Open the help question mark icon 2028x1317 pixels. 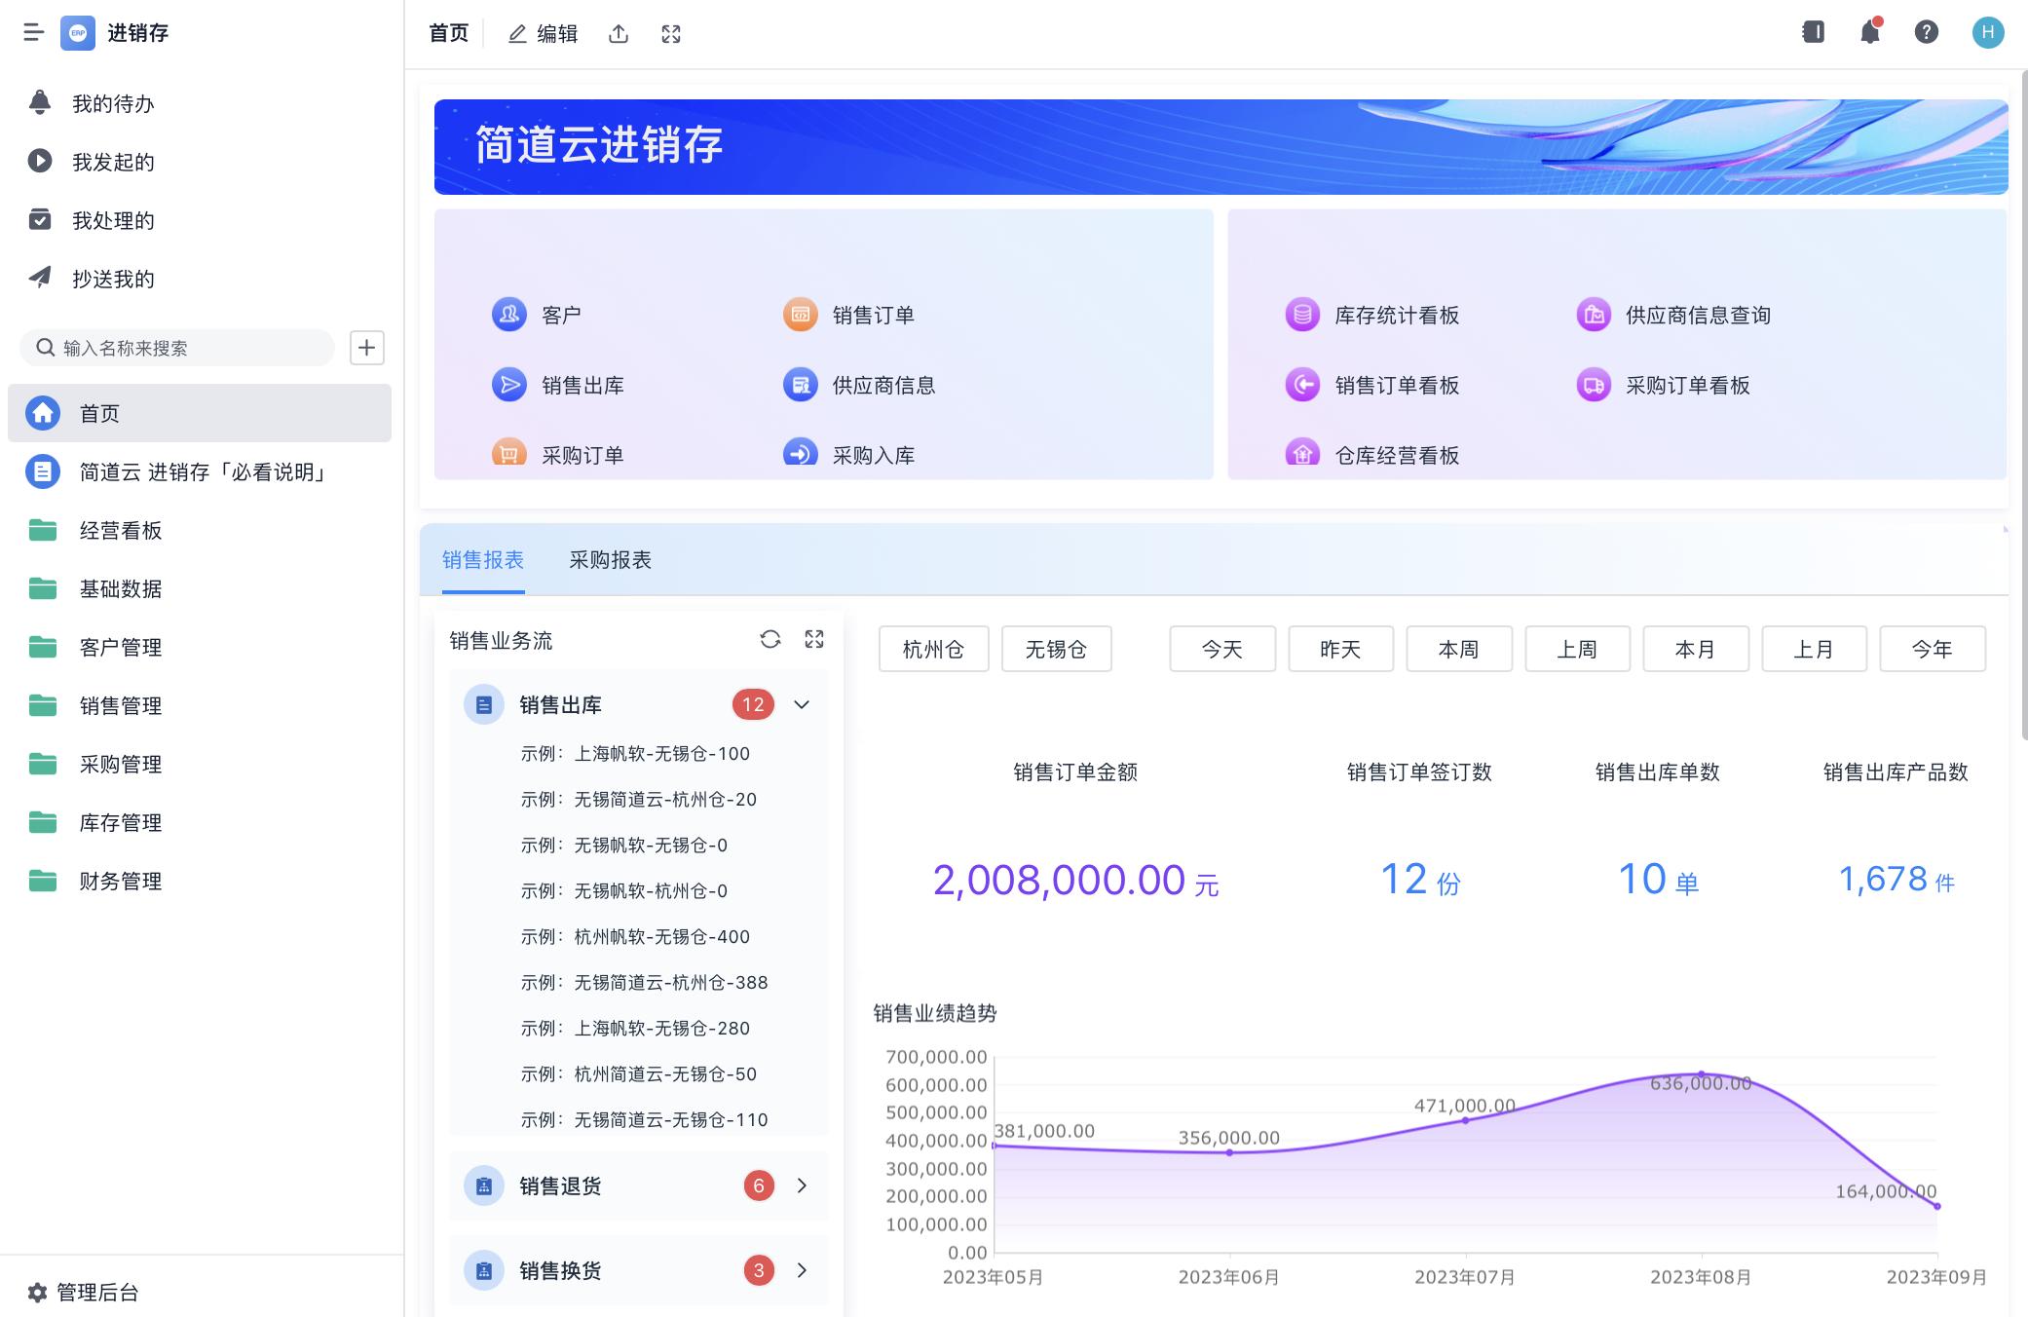coord(1926,32)
